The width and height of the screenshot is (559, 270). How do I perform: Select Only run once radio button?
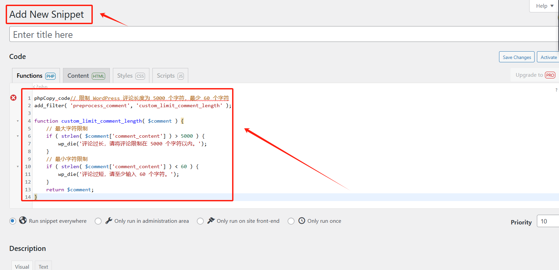(291, 221)
